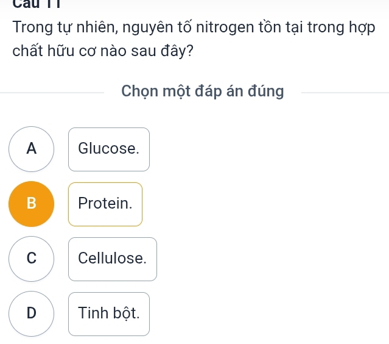This screenshot has height=344, width=389.
Task: Tap the letter C inside its circle
Action: pos(32,259)
